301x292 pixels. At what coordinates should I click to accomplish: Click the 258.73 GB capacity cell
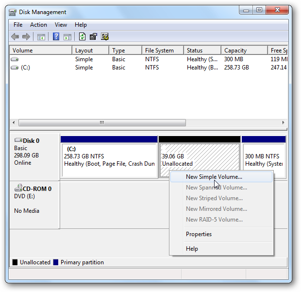tap(236, 68)
